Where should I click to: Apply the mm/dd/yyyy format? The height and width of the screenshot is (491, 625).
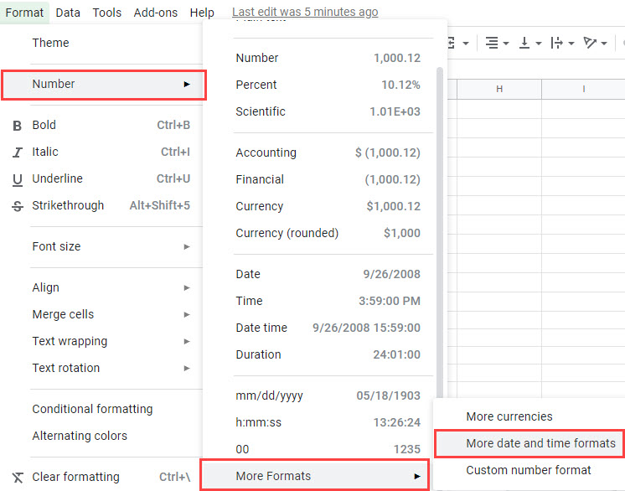pyautogui.click(x=328, y=395)
